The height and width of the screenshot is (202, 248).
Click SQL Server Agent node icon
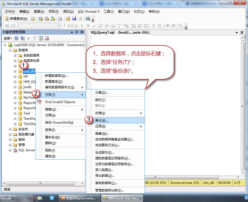point(15,150)
